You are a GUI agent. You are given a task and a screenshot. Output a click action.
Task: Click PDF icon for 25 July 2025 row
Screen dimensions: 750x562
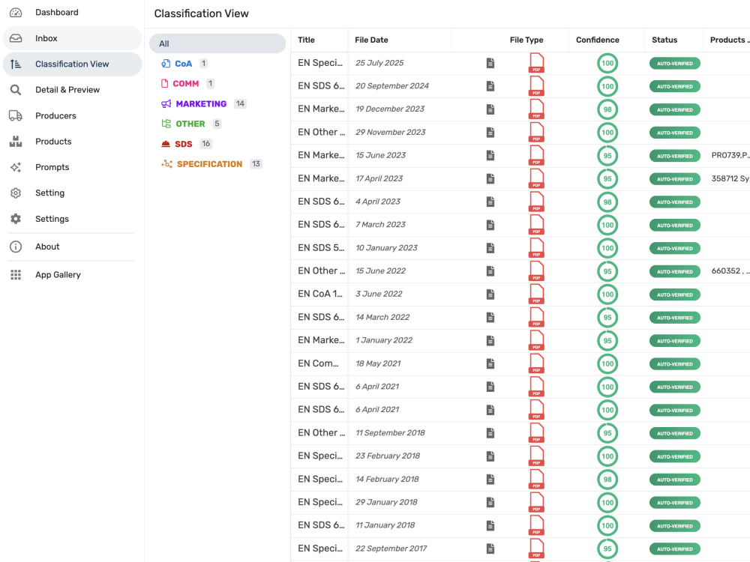[x=536, y=63]
